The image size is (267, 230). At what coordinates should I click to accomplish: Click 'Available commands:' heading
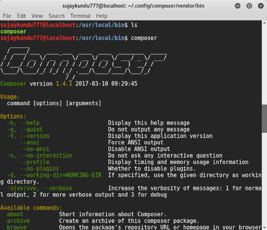pyautogui.click(x=31, y=208)
